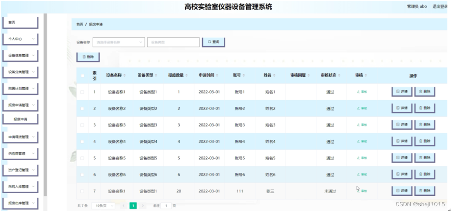
Task: Open the 10条/页 page size dropdown
Action: (103, 206)
